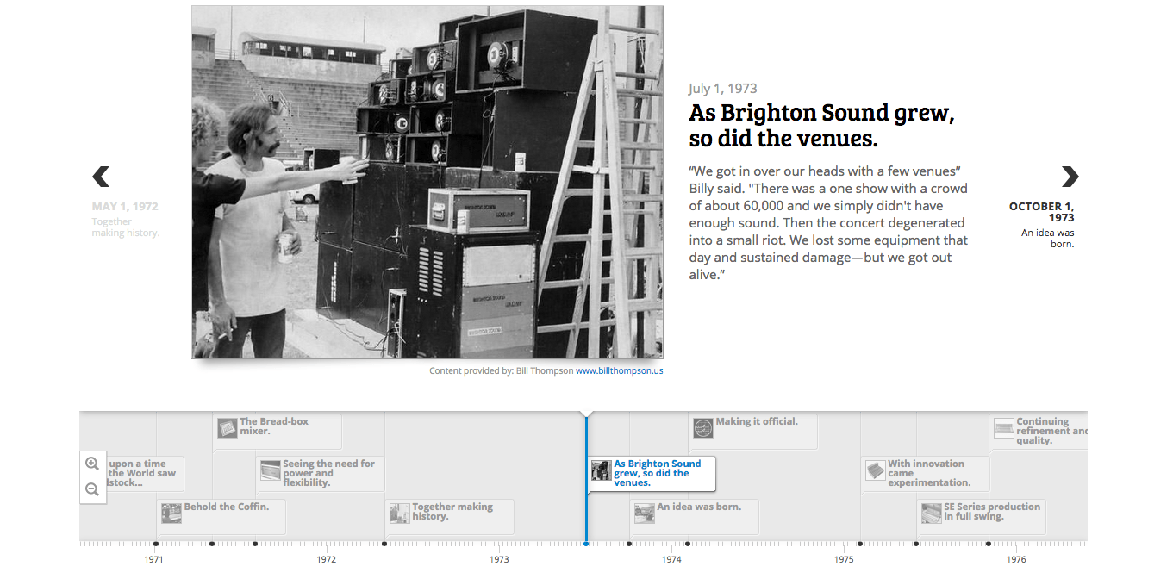The height and width of the screenshot is (579, 1173).
Task: Click the active 'As Brighton Sound grew' flag
Action: (657, 473)
